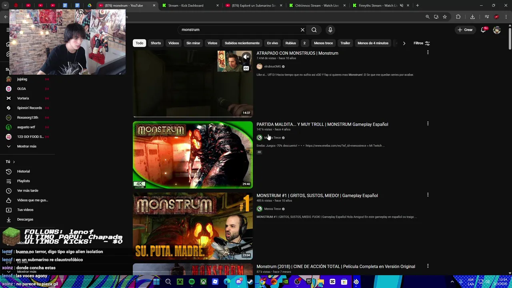The width and height of the screenshot is (512, 288).
Task: Open more options for Monstrum (2018) video
Action: click(x=428, y=266)
